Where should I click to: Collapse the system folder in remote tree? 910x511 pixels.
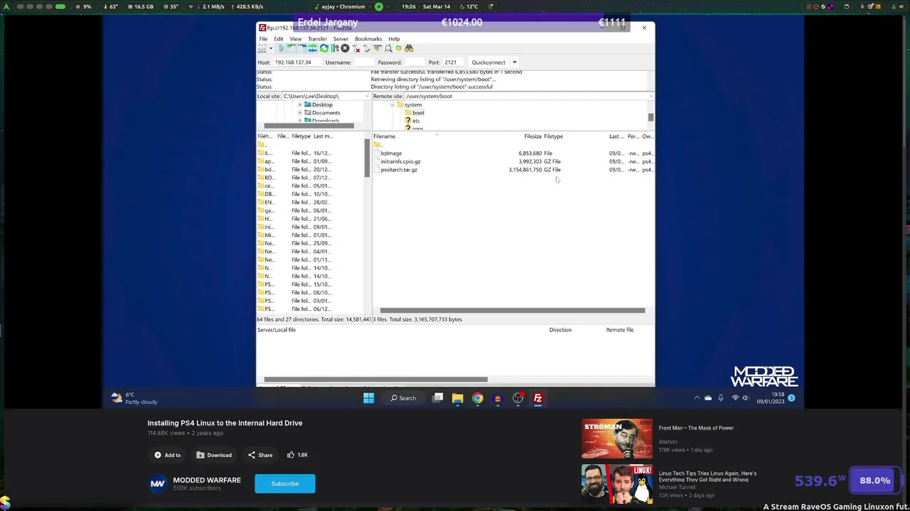point(392,104)
